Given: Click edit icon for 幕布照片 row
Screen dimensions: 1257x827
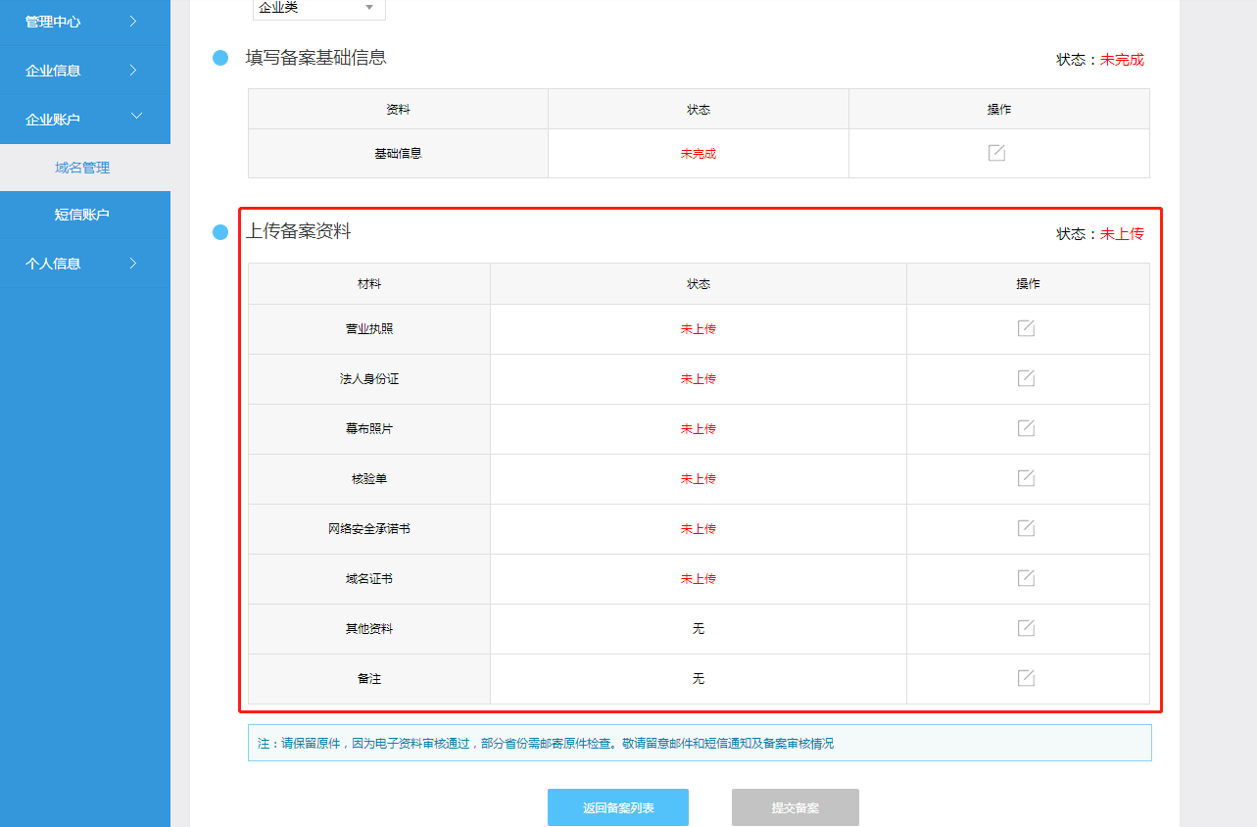Looking at the screenshot, I should pyautogui.click(x=1026, y=428).
